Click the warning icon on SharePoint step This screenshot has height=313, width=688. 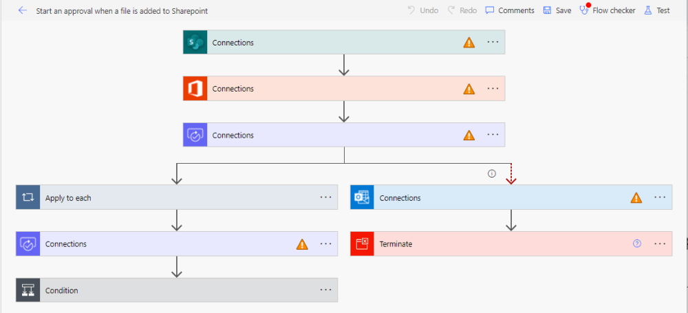[469, 43]
